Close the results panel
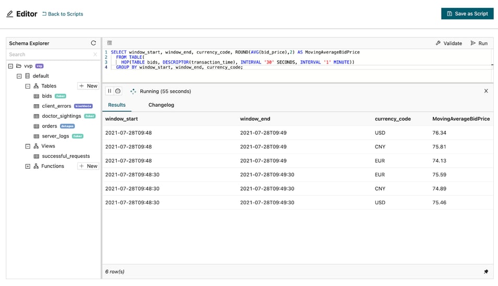The height and width of the screenshot is (286, 498). (486, 91)
